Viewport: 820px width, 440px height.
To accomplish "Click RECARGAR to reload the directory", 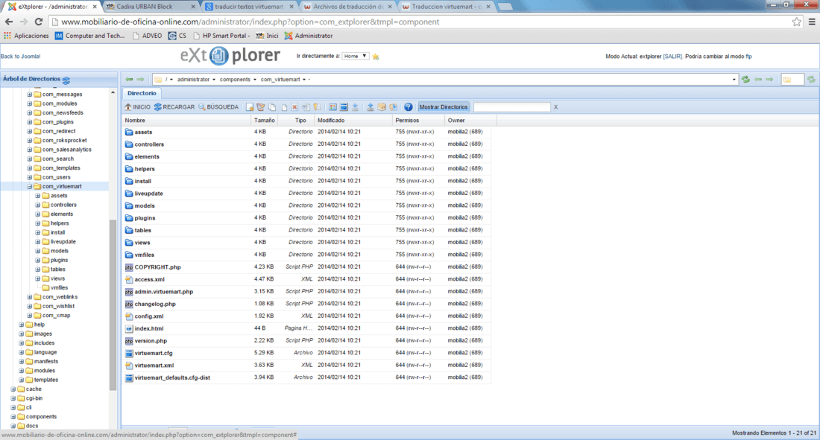I will (174, 107).
